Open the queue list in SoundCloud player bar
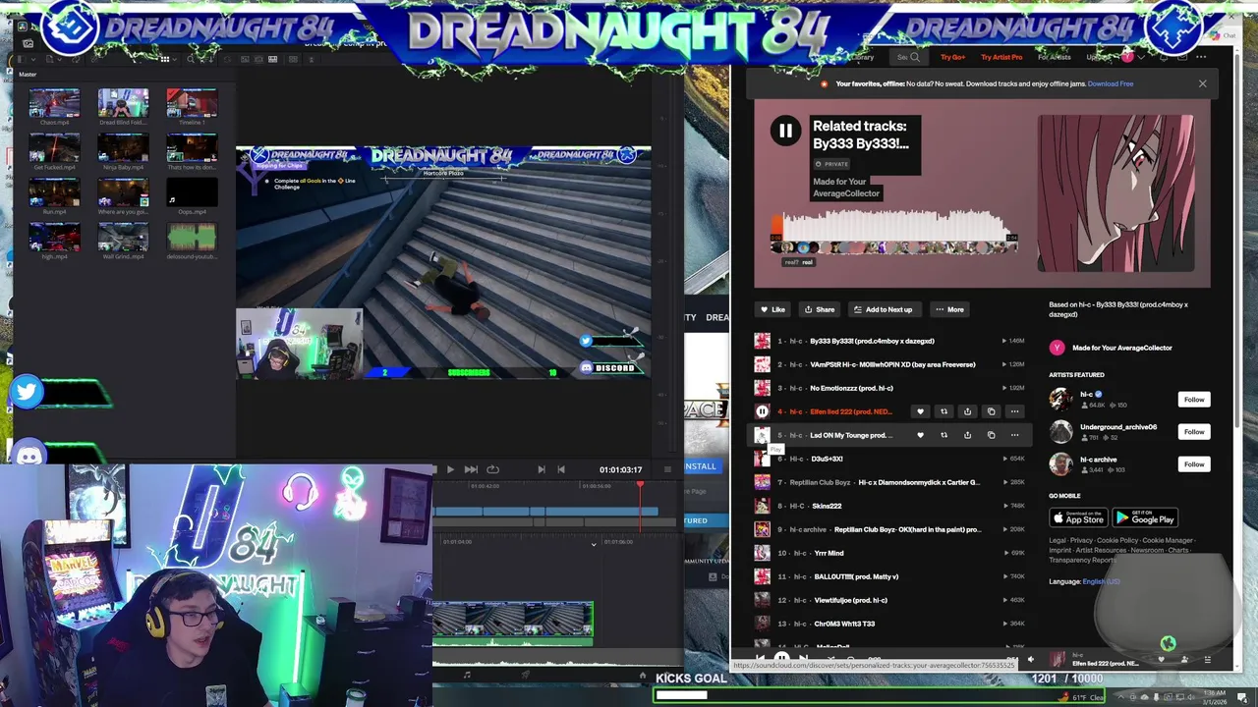The width and height of the screenshot is (1258, 707). (1207, 660)
